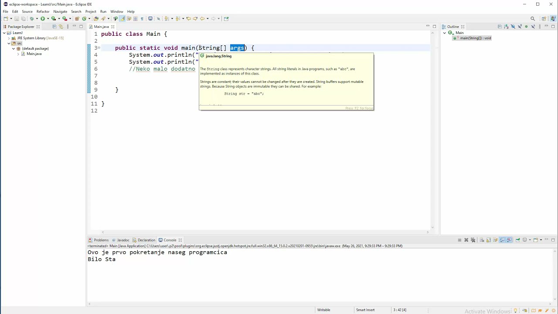Click the light bulb icon in status bar
The image size is (558, 314).
515,311
